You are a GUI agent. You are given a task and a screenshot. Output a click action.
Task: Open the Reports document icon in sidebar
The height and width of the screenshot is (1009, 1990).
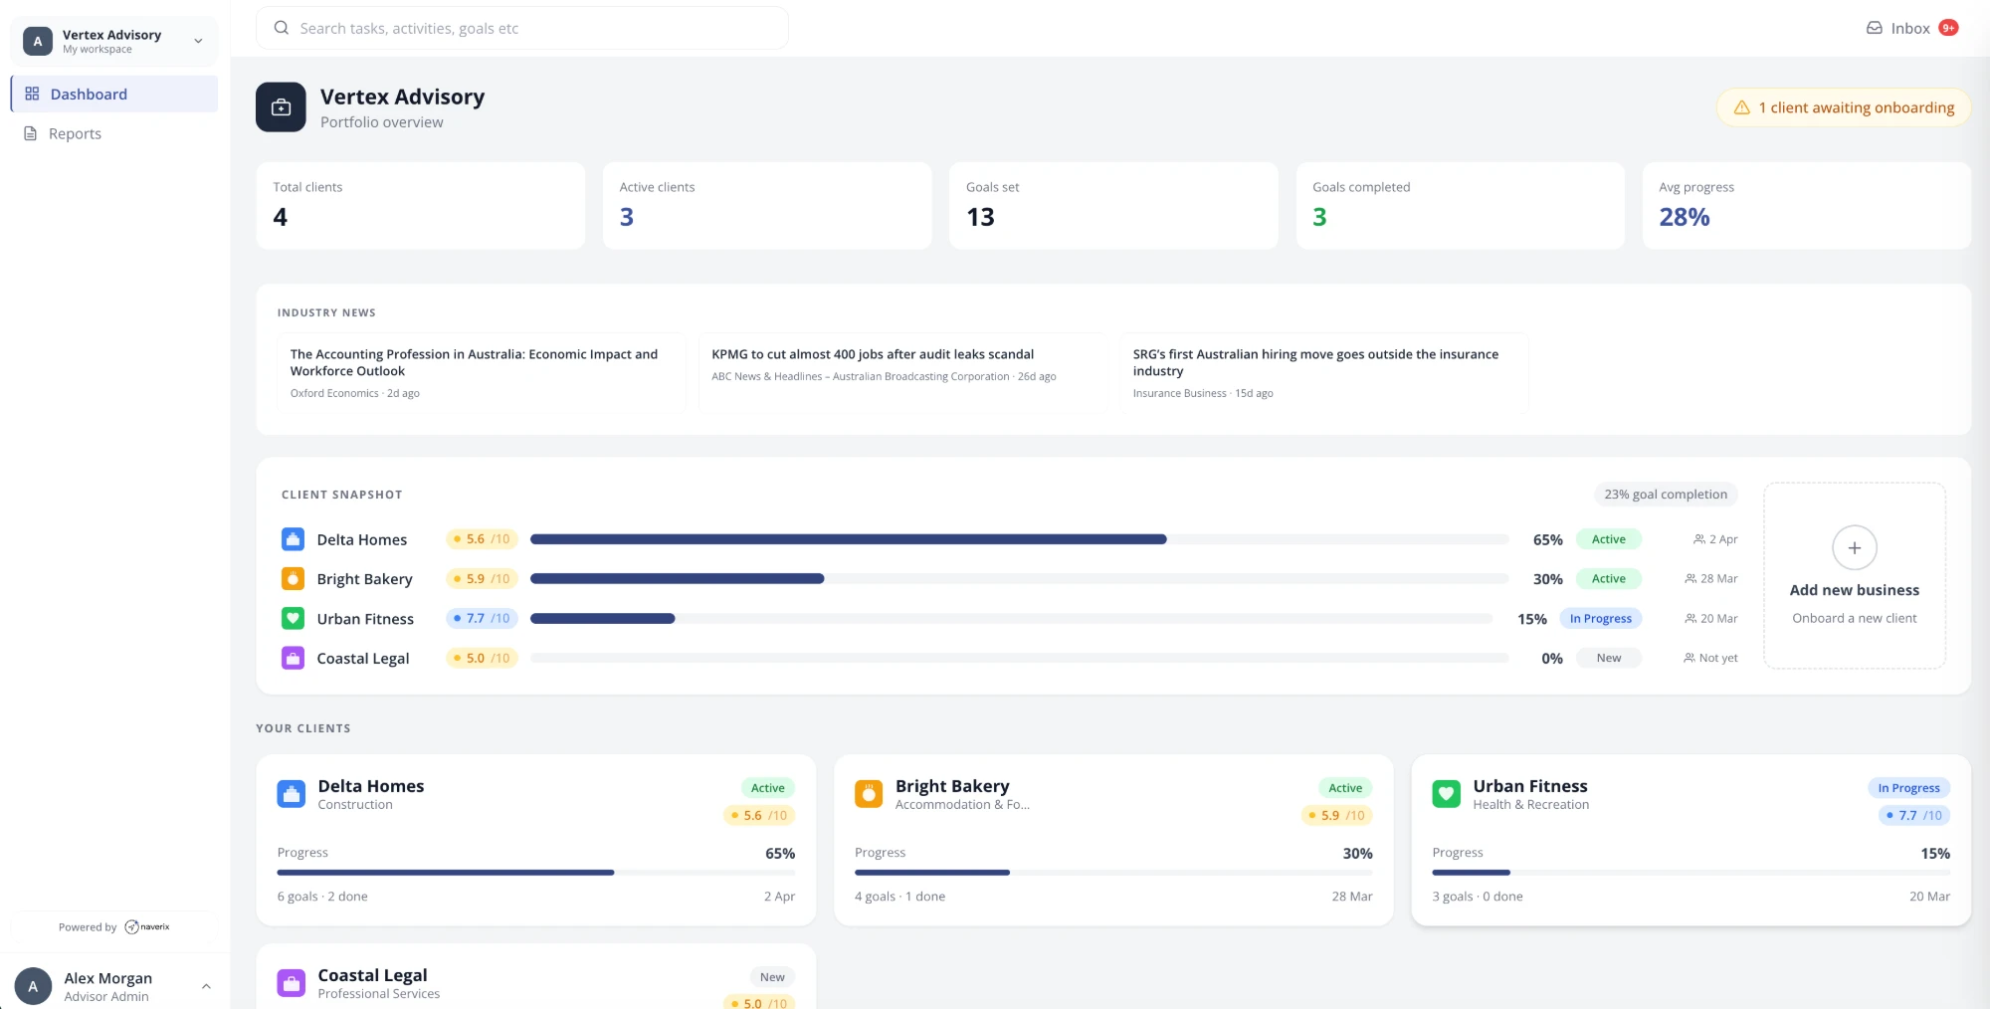click(31, 133)
